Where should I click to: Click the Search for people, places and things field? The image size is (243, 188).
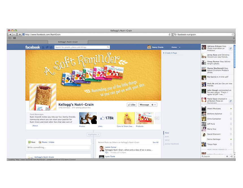(80, 47)
